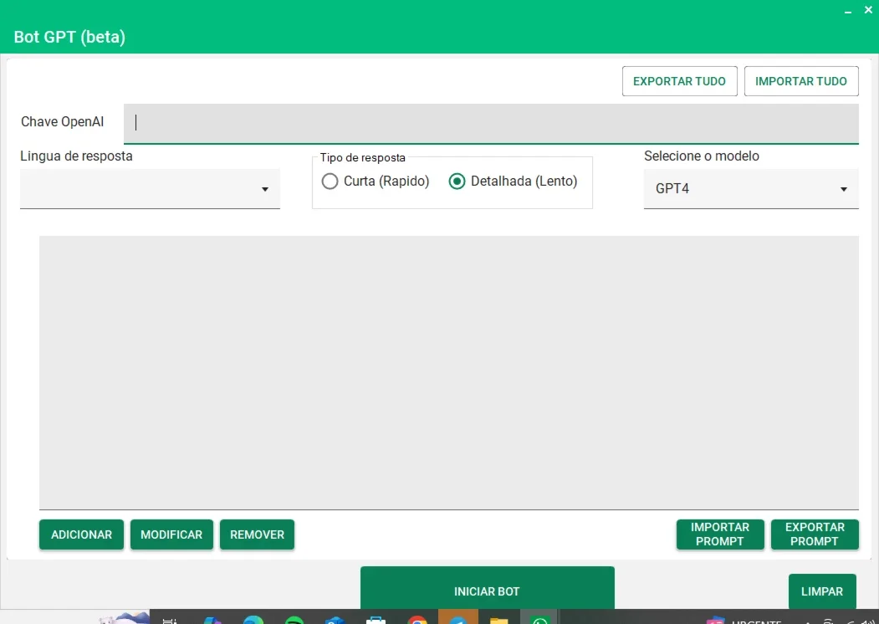Select the Curta (Rapido) radio option
This screenshot has height=624, width=879.
point(375,181)
